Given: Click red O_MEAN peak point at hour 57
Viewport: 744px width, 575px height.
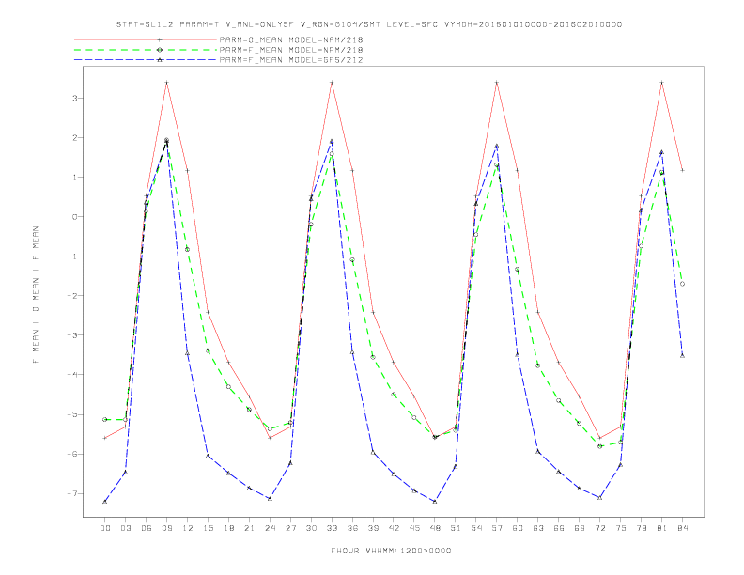Looking at the screenshot, I should click(497, 83).
